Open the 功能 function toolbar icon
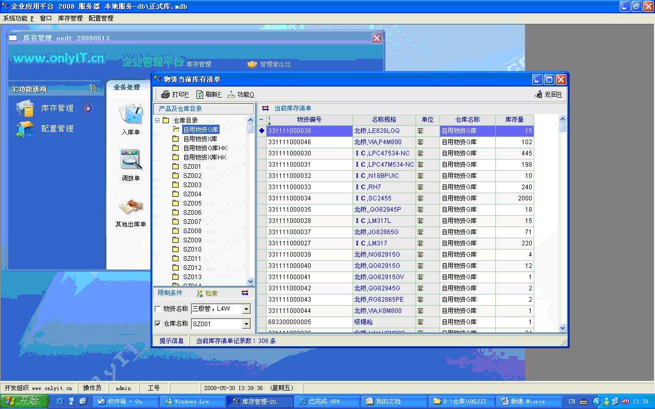Image resolution: width=655 pixels, height=409 pixels. (x=231, y=95)
